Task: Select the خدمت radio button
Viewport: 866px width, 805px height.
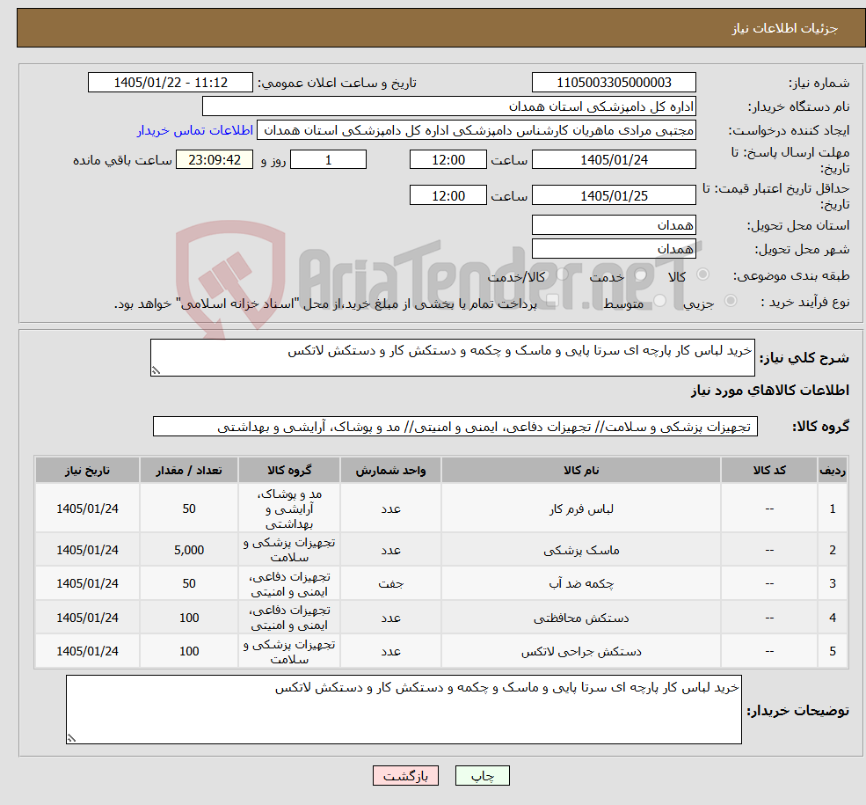Action: point(641,274)
